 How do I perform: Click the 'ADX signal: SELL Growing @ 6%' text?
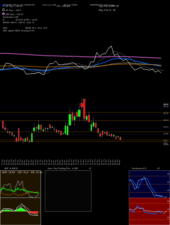click(x=19, y=31)
